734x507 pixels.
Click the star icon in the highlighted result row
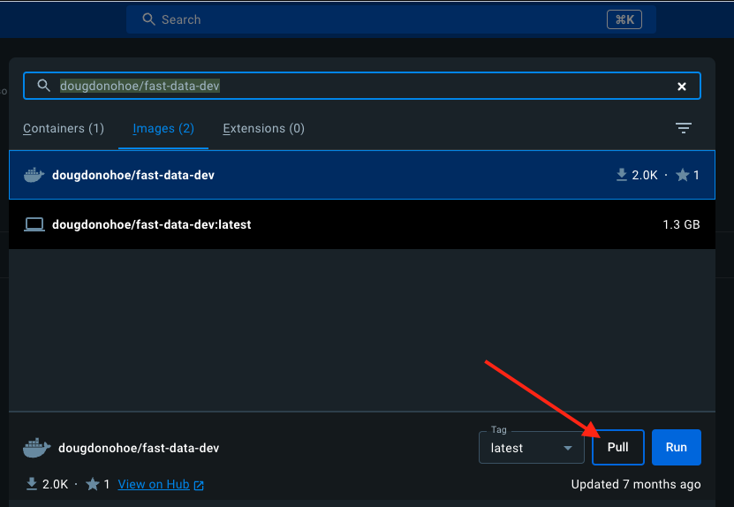coord(683,175)
